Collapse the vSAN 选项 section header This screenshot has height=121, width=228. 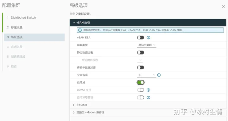[148, 23]
